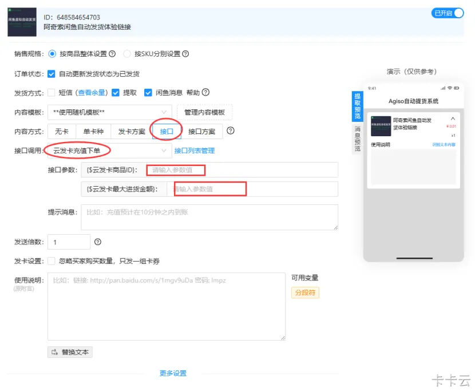The image size is (475, 391).
Task: Enable the 短信 delivery checkbox
Action: (50, 93)
